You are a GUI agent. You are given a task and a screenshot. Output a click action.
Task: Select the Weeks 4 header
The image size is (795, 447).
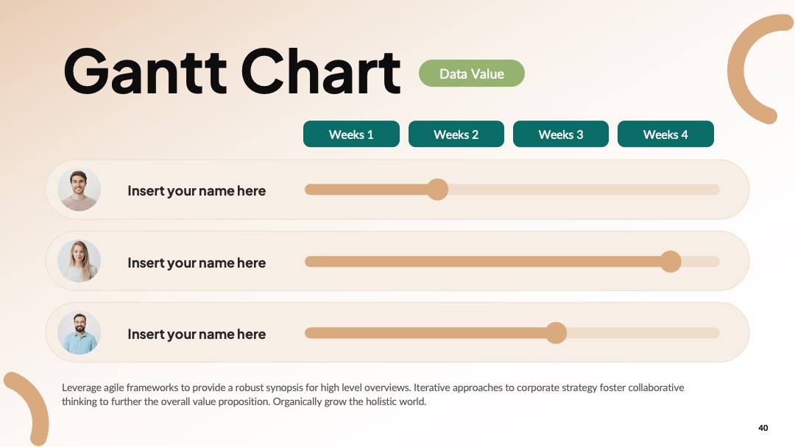click(x=665, y=134)
